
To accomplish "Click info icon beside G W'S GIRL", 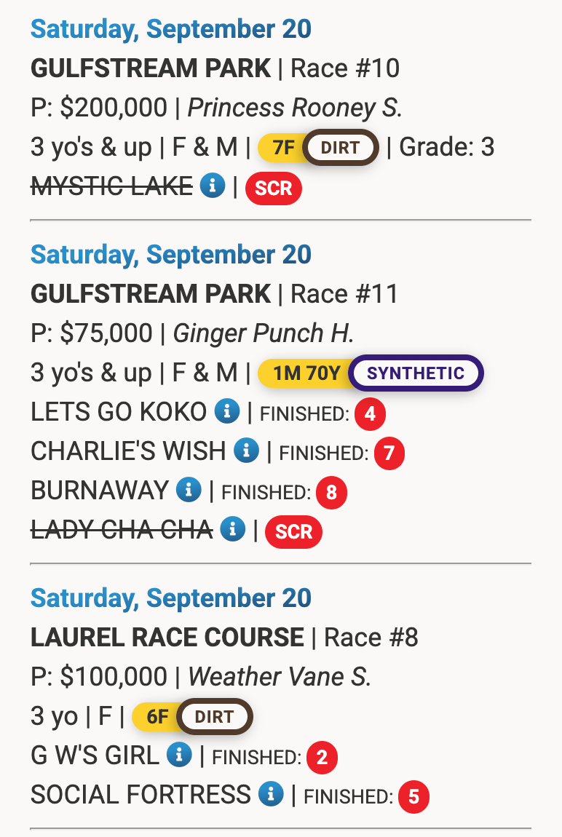I will (x=178, y=755).
